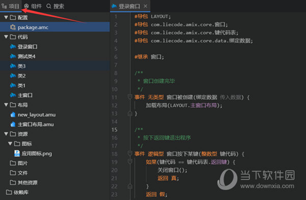Select the 测试类4 class icon
The image size is (306, 200).
[13, 56]
